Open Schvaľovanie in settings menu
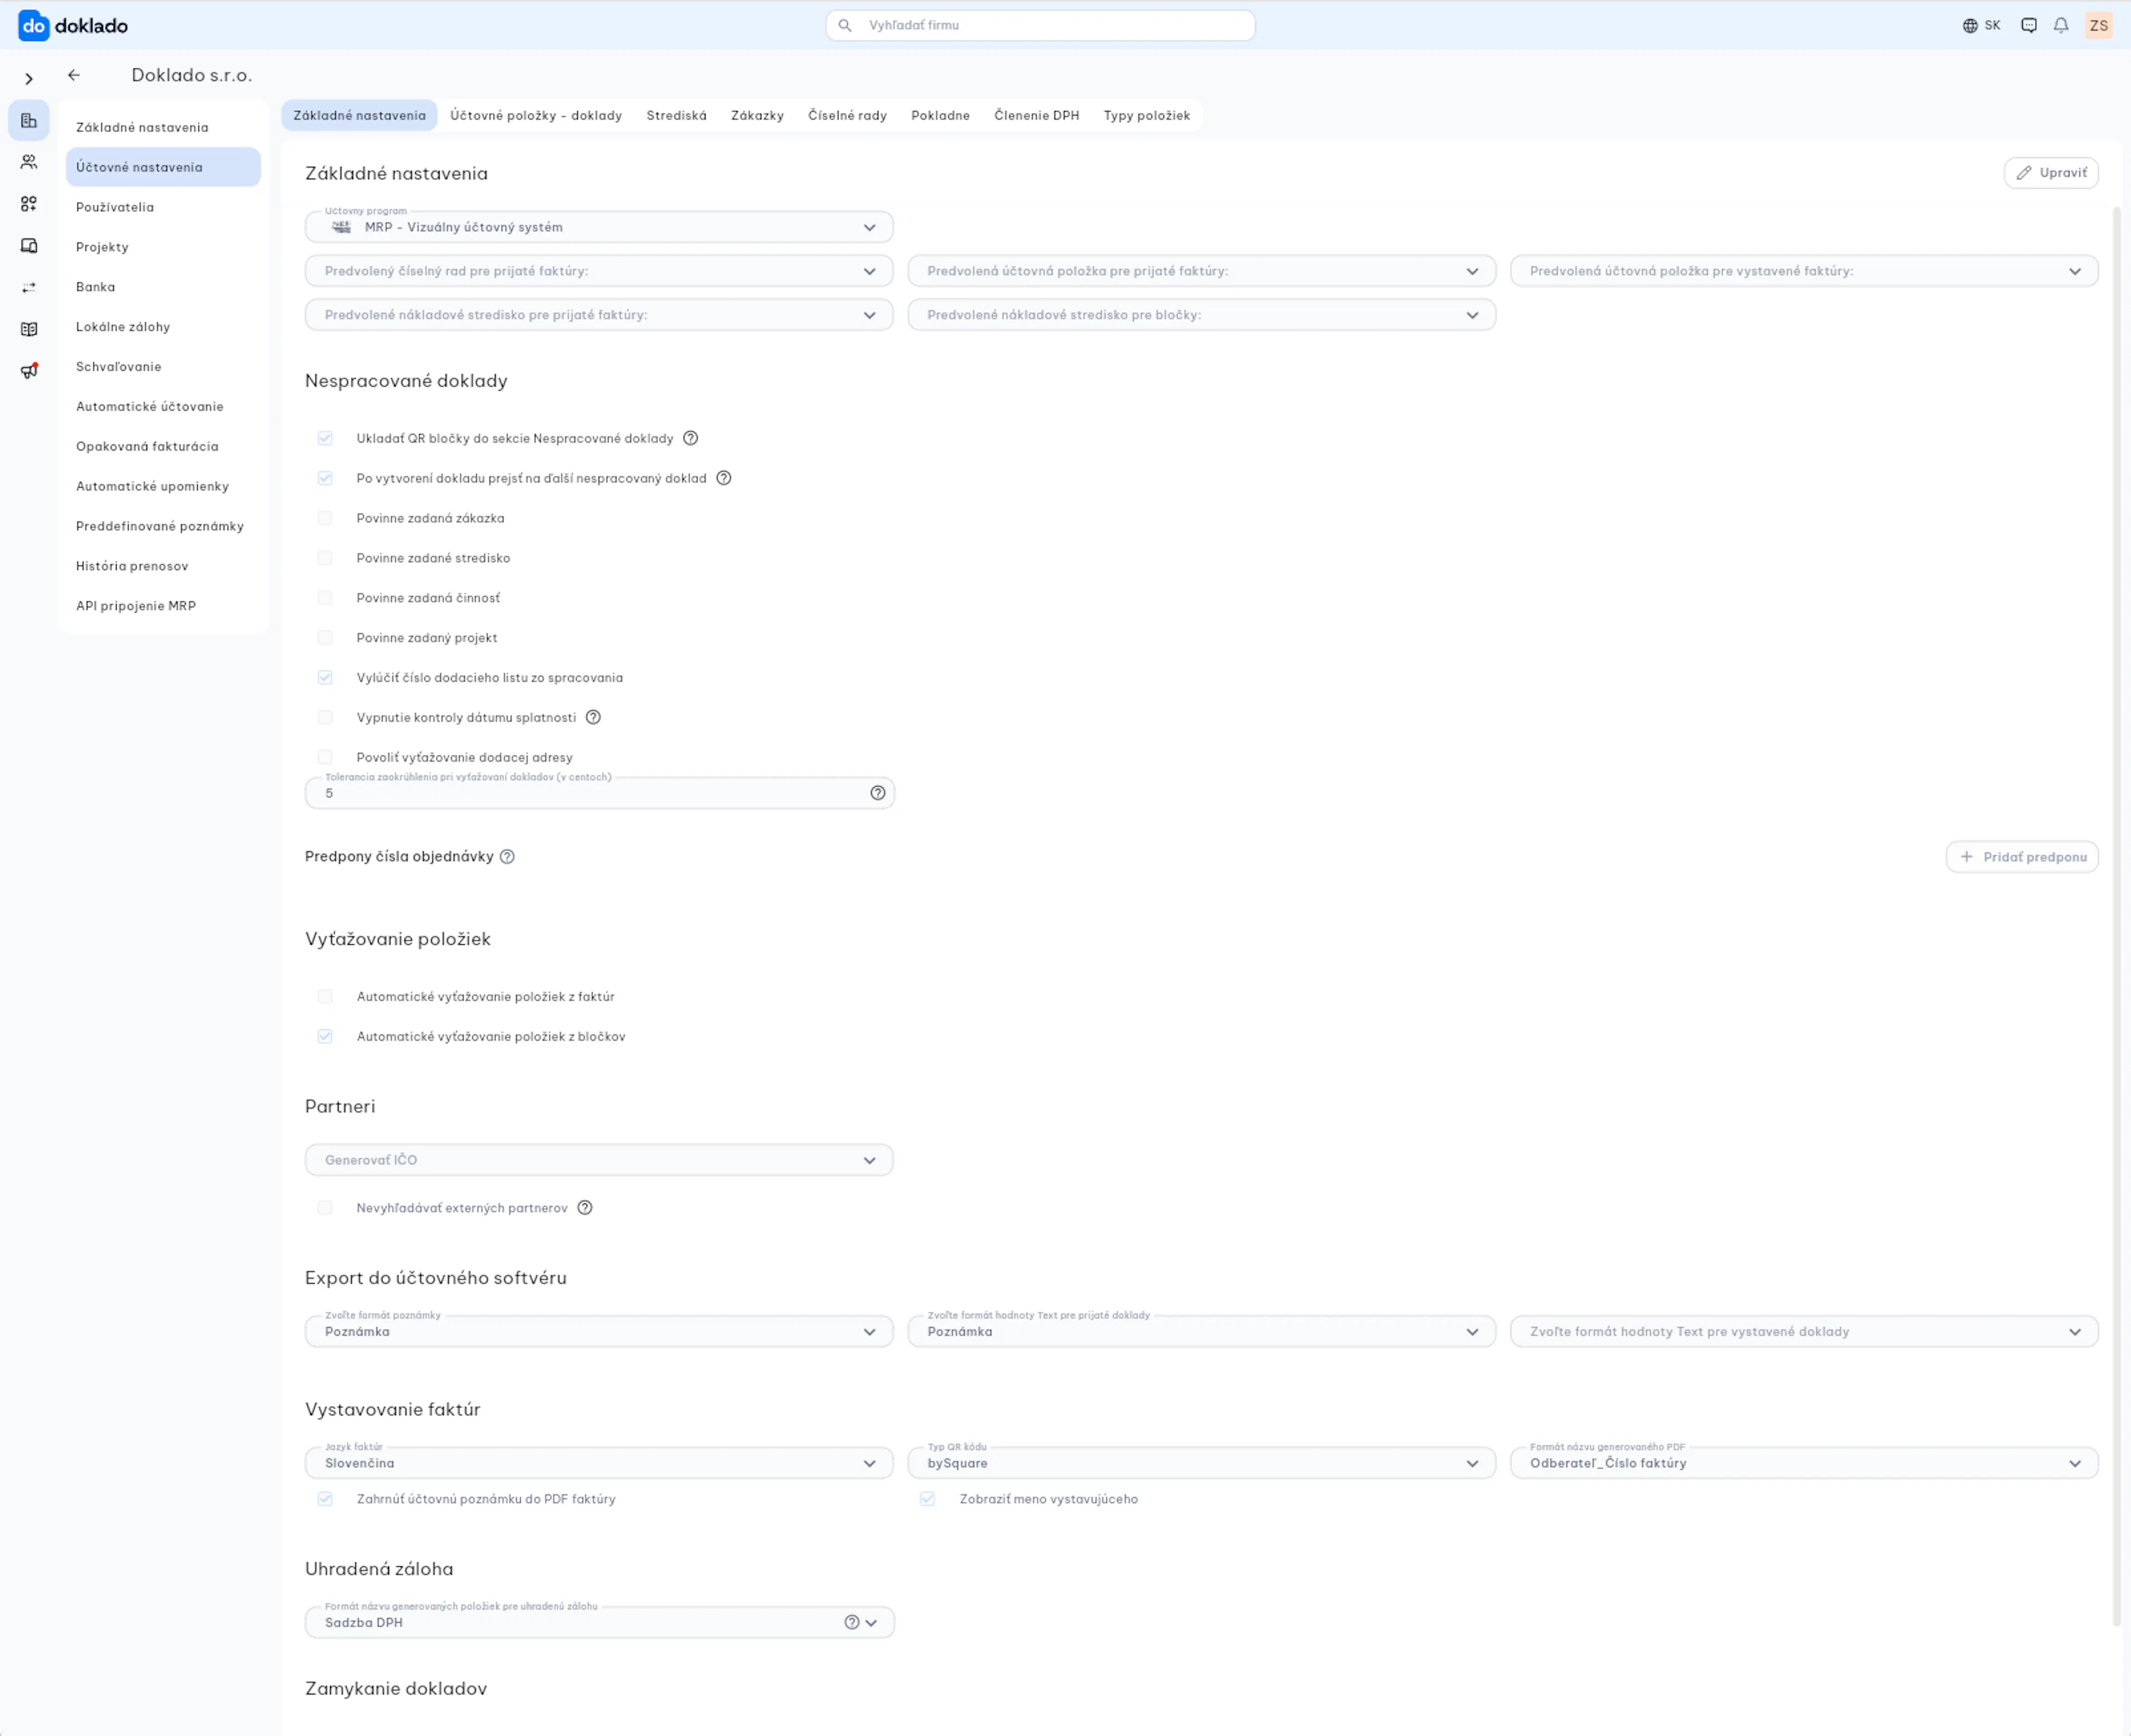The height and width of the screenshot is (1736, 2131). click(x=163, y=367)
